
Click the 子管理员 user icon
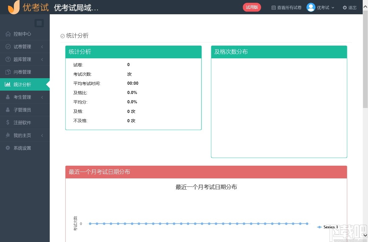click(8, 110)
